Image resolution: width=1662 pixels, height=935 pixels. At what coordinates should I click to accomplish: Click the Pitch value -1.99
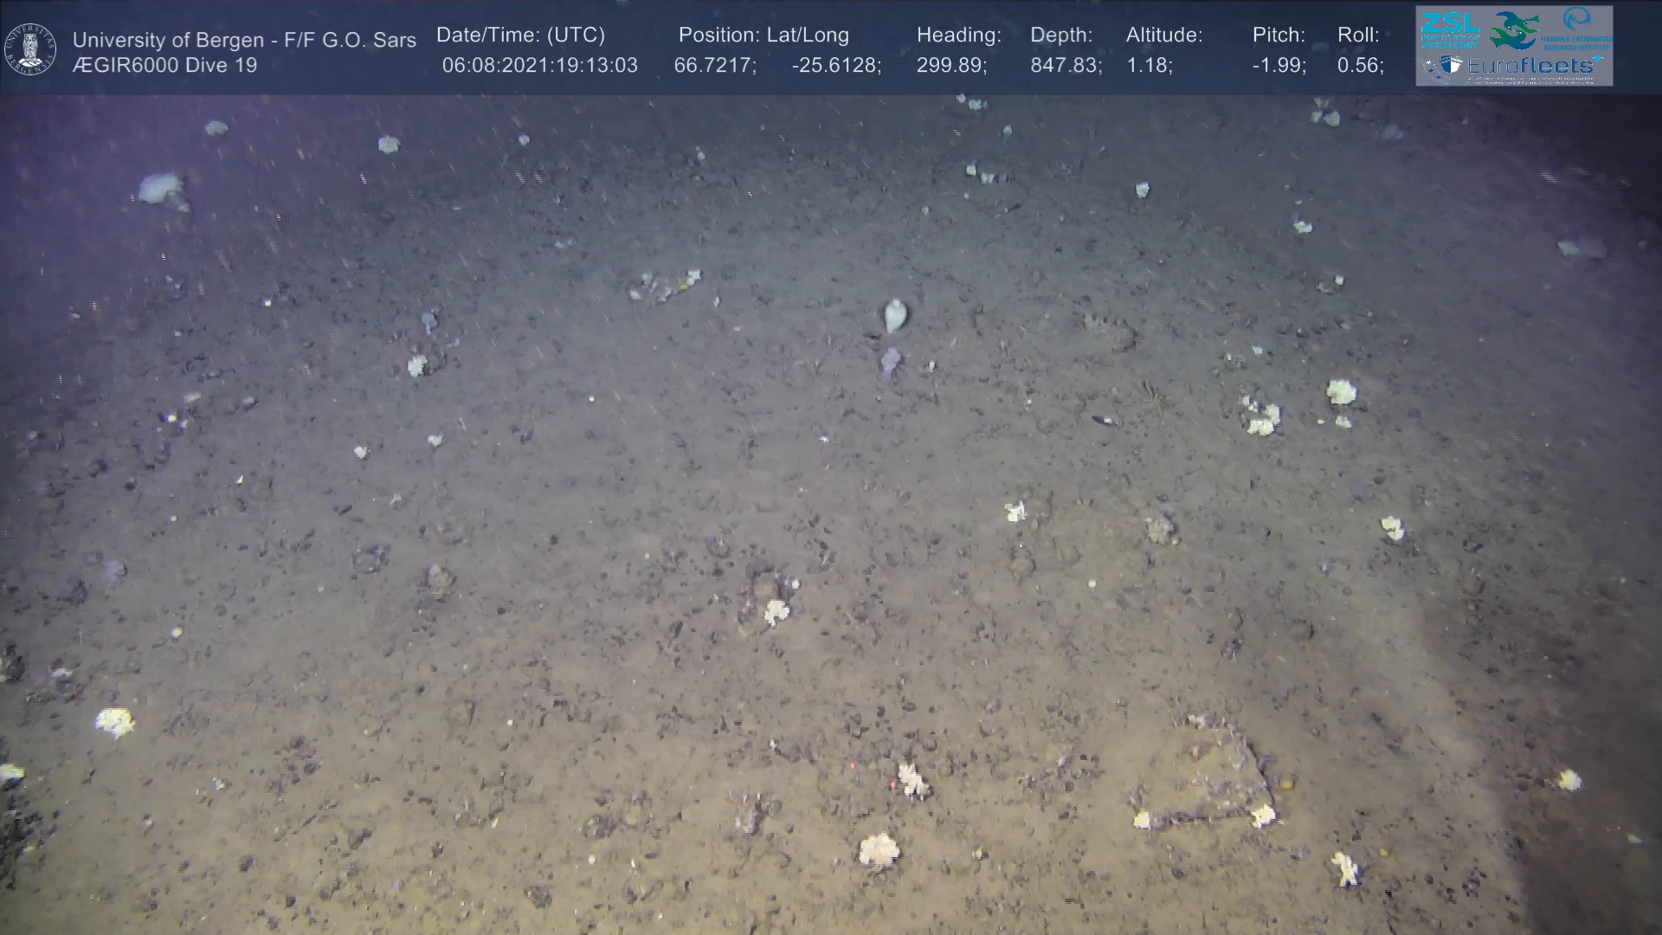pyautogui.click(x=1279, y=66)
